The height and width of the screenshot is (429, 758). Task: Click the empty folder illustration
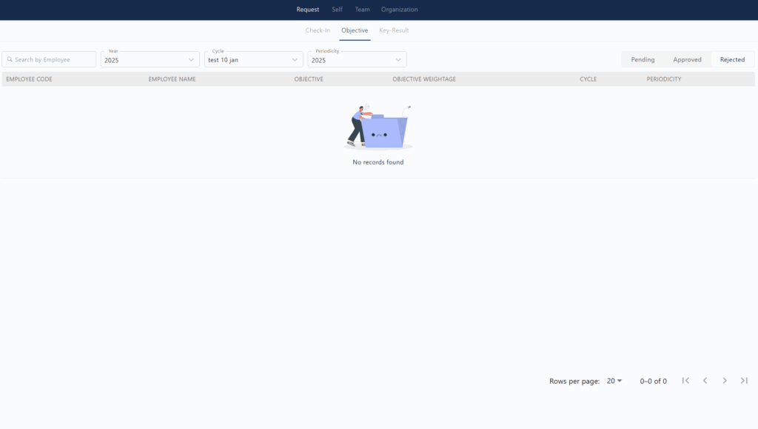[x=378, y=127]
